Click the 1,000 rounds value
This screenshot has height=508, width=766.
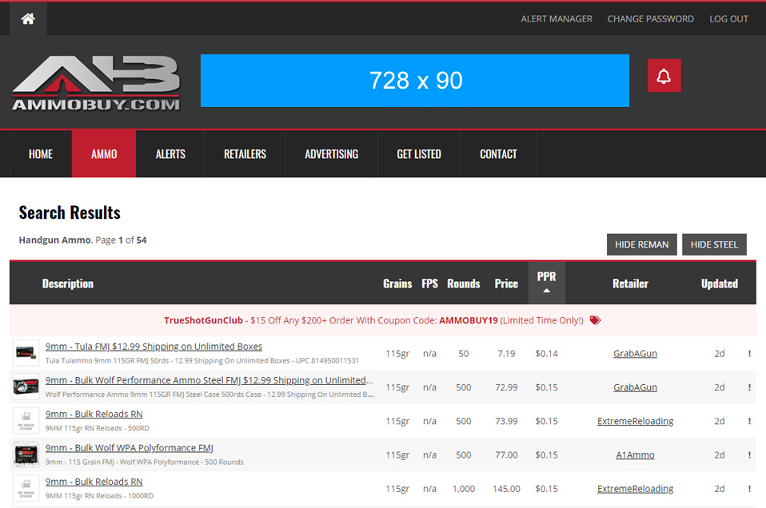(464, 489)
